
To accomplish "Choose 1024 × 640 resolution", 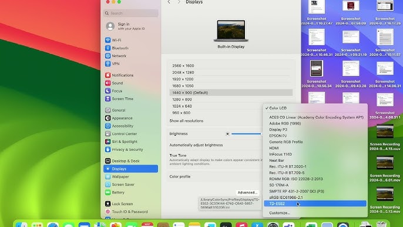I will click(x=216, y=106).
